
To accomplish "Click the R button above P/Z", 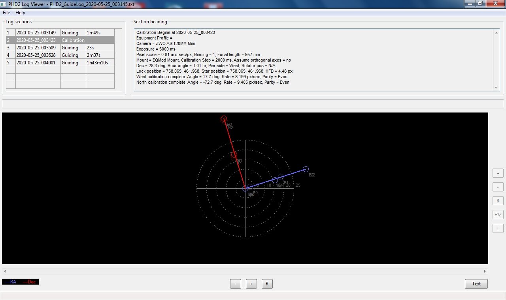I will coord(498,201).
